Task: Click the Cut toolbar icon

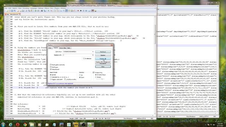Action: click(x=26, y=11)
